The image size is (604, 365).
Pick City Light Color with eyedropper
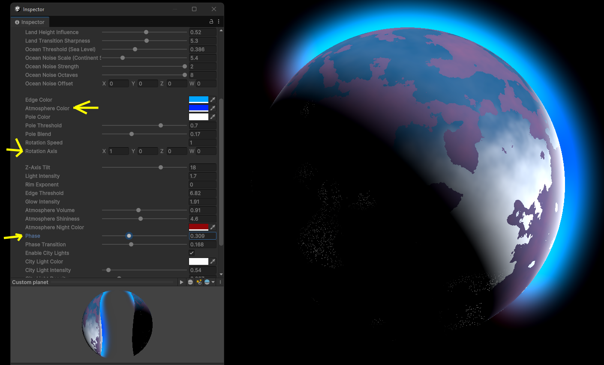[213, 261]
